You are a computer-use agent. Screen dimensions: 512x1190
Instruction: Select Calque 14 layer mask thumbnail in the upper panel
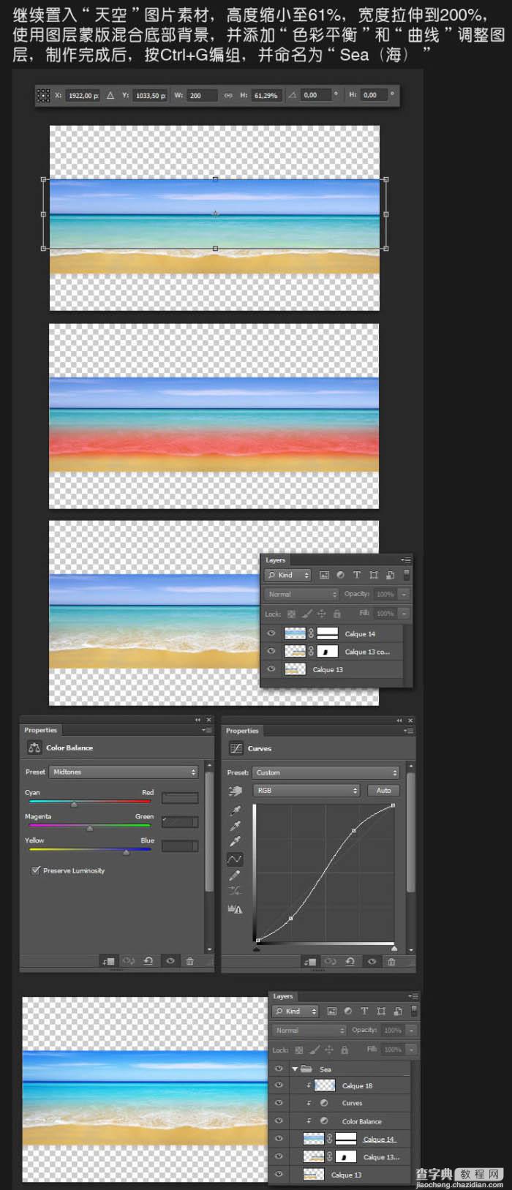click(327, 633)
